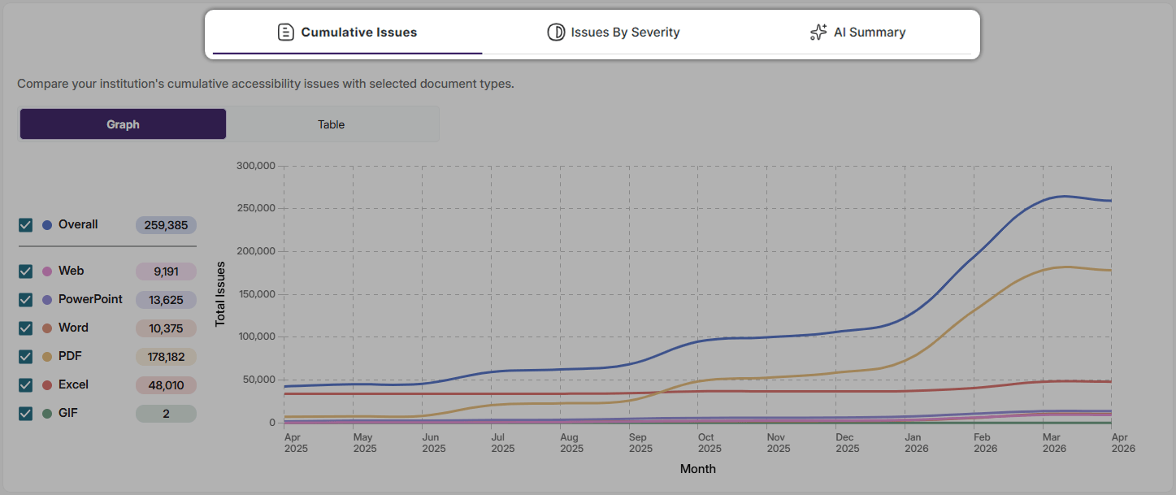Select the brown Word series dot
1176x495 pixels.
click(48, 328)
